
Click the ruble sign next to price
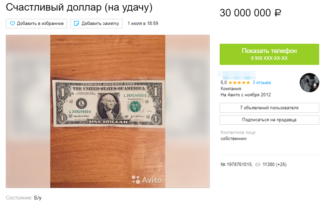tap(278, 13)
